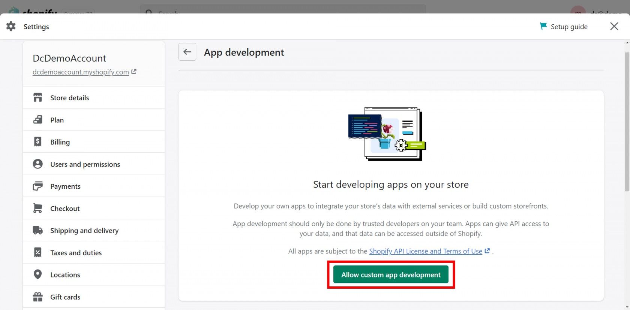This screenshot has width=630, height=310.
Task: Select Taxes and duties menu item
Action: tap(76, 253)
